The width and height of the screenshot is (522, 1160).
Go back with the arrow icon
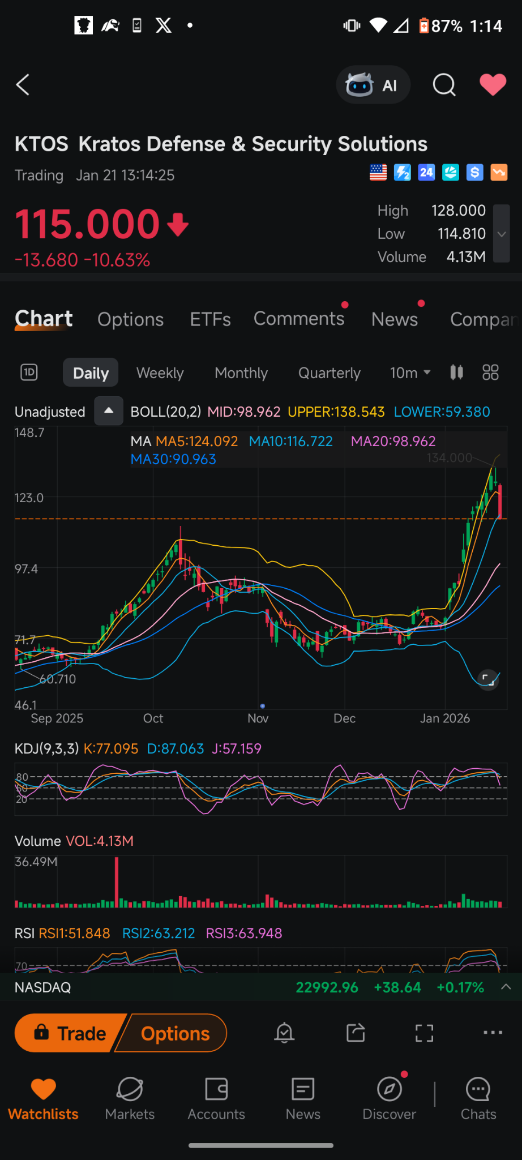[x=23, y=85]
